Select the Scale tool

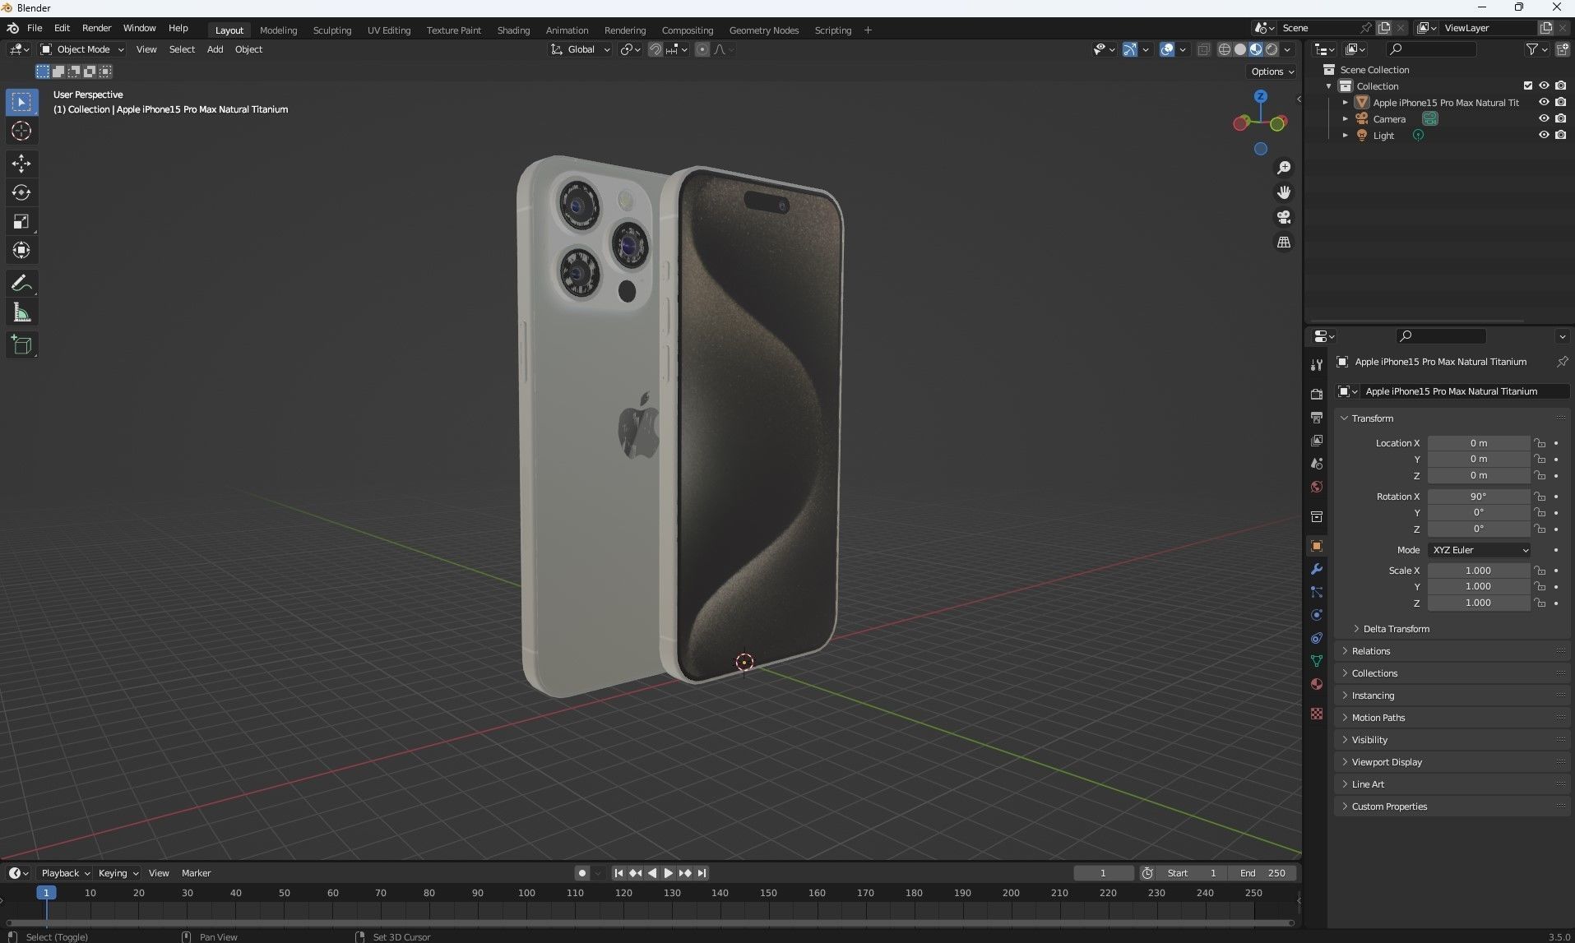[x=21, y=221]
